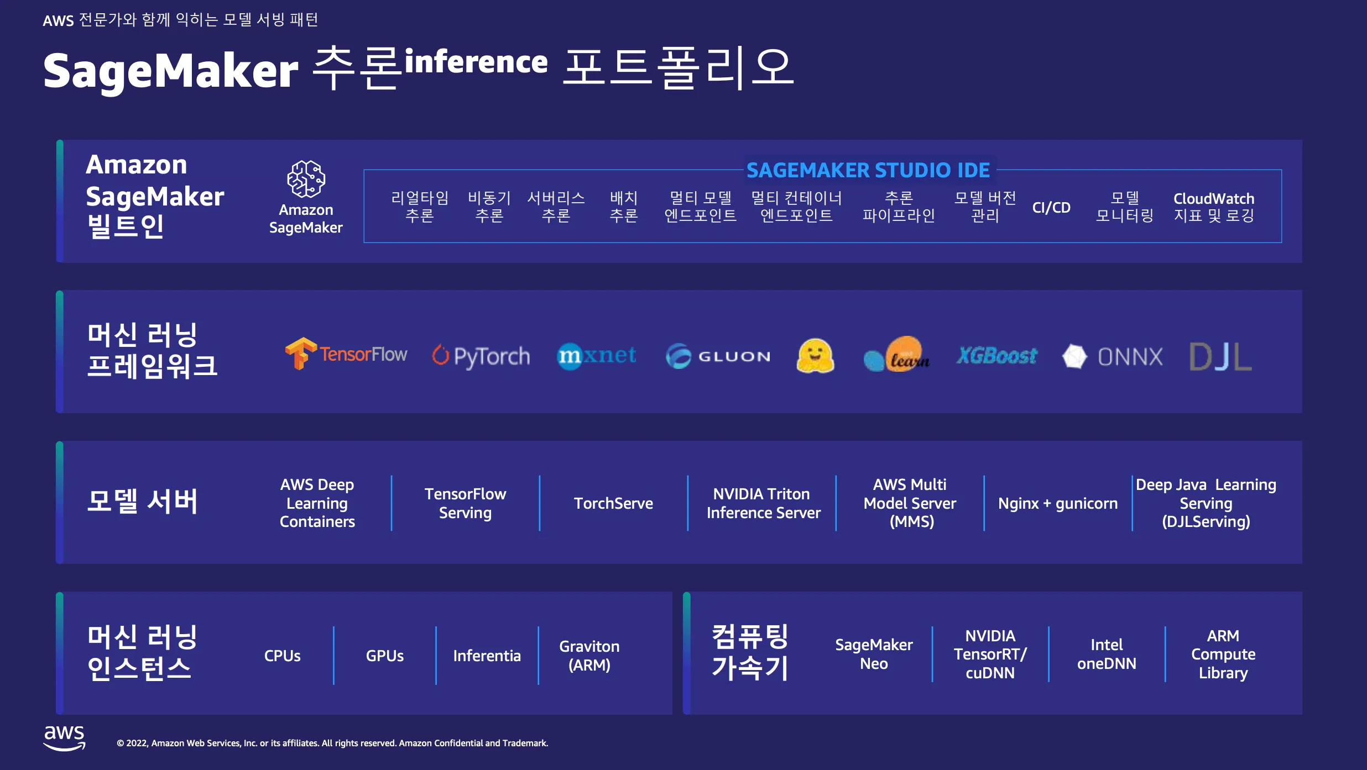Click the 모델 모니터링 item
1367x770 pixels.
pos(1125,207)
